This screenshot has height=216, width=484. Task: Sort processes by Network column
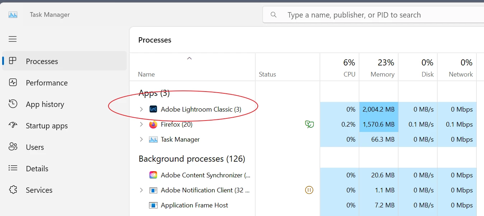tap(457, 67)
